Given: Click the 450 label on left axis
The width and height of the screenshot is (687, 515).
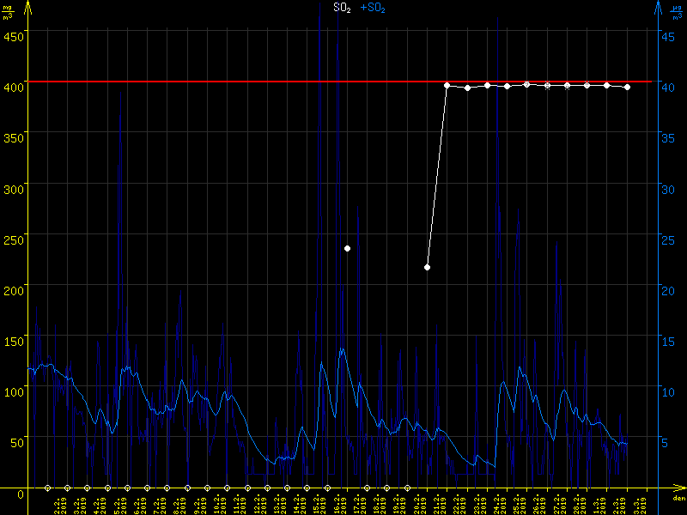Looking at the screenshot, I should point(14,35).
